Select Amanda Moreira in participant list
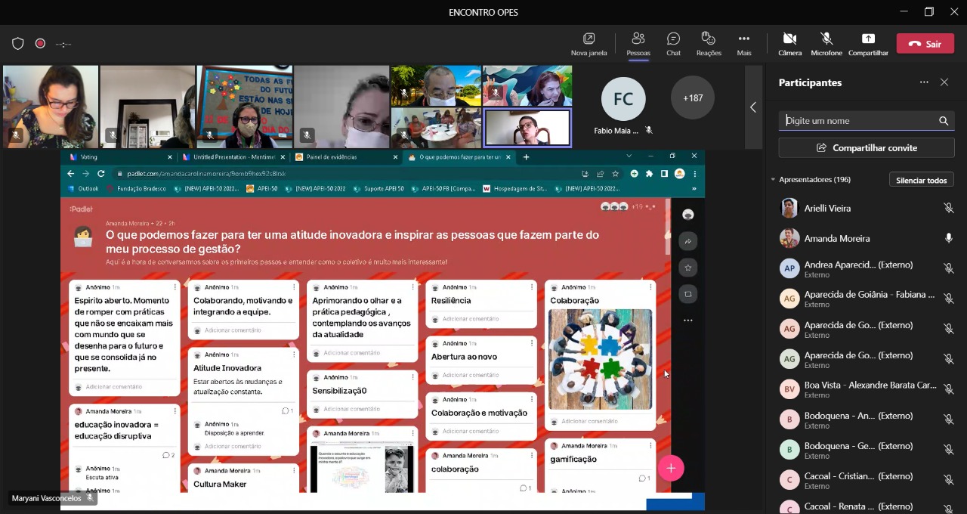The height and width of the screenshot is (514, 967). (x=836, y=238)
